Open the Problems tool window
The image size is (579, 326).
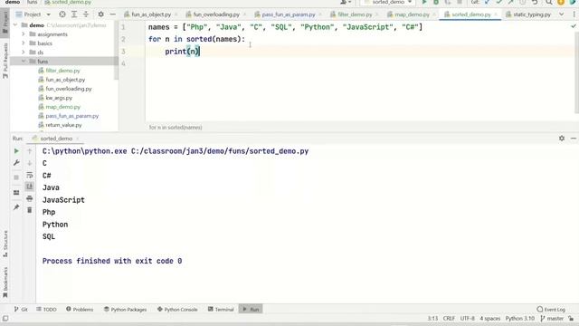80,310
